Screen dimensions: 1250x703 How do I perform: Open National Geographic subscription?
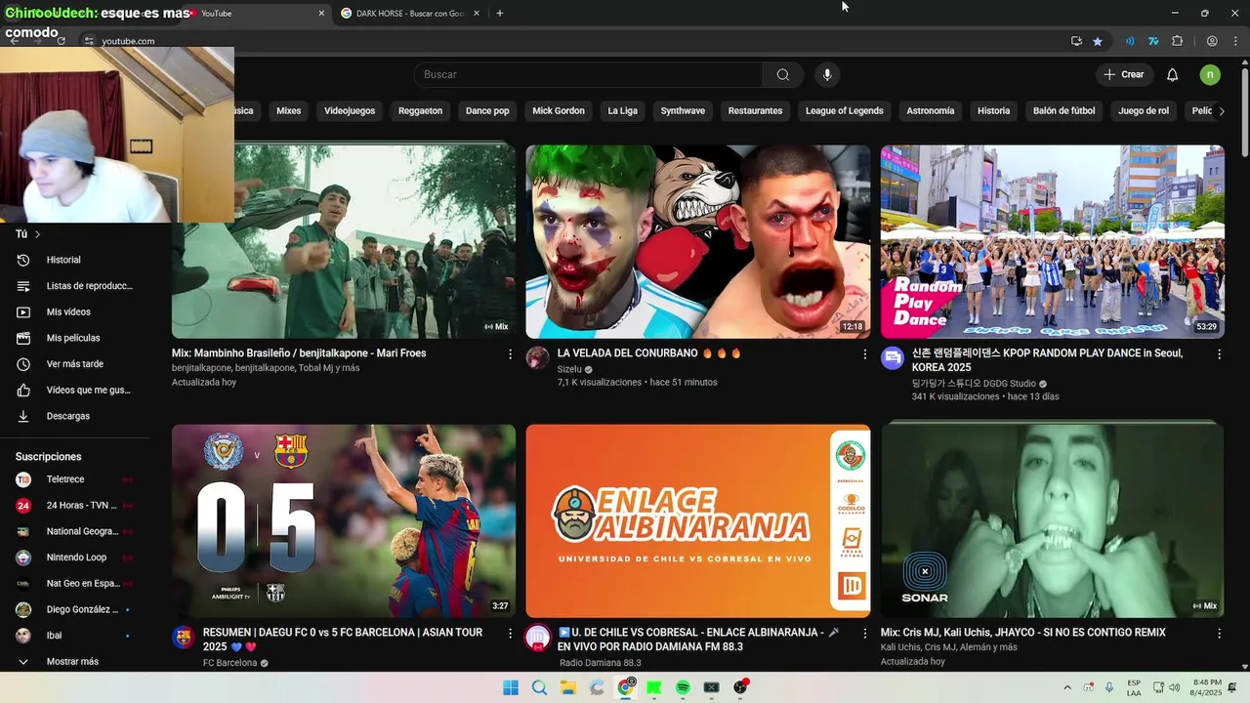(x=75, y=531)
